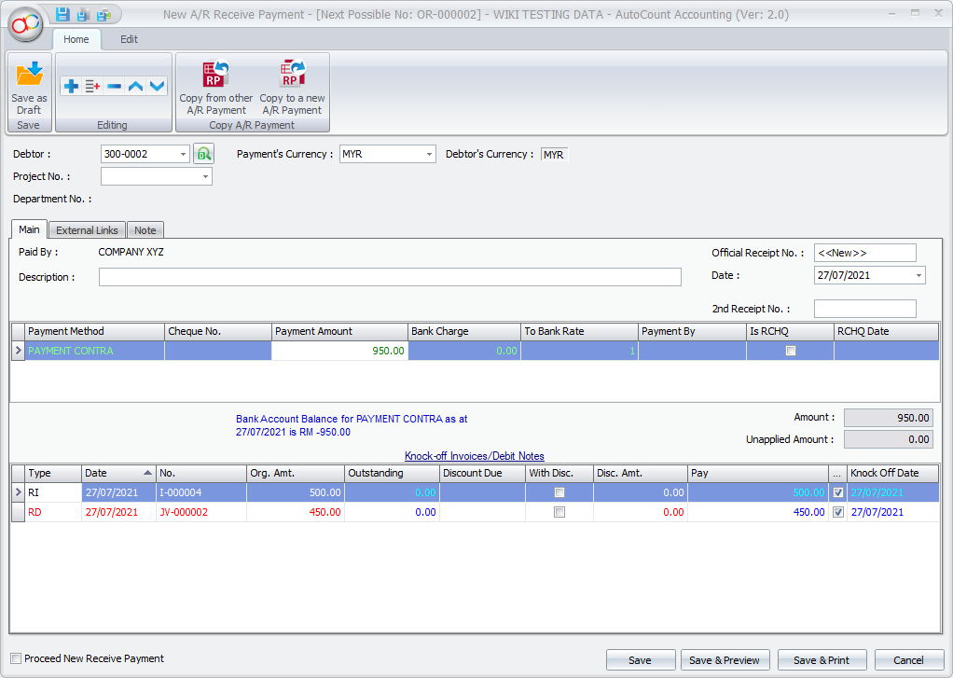Remove row using the minus icon
Screen dimensions: 953x678
114,87
